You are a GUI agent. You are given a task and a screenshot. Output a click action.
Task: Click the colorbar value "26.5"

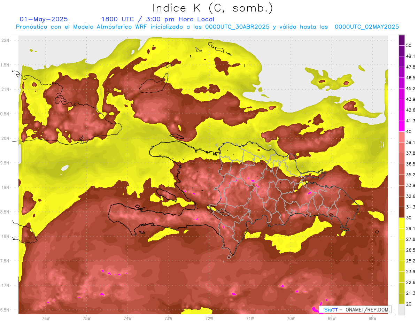(411, 250)
